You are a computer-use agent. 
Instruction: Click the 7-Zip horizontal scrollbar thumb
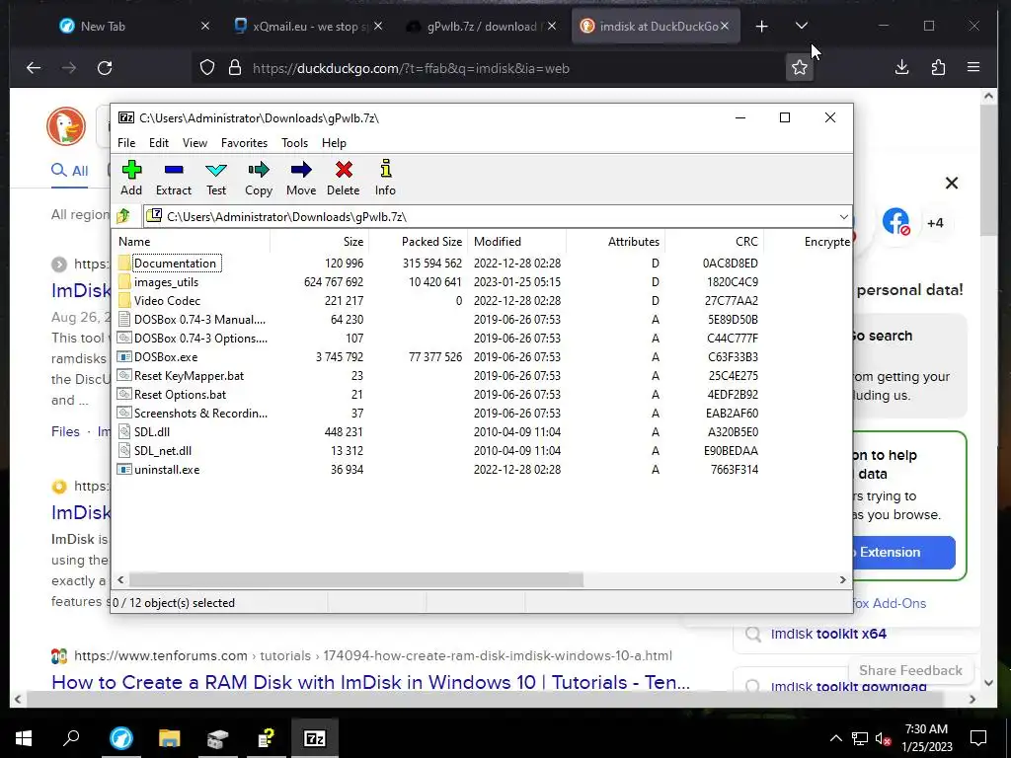pos(355,580)
